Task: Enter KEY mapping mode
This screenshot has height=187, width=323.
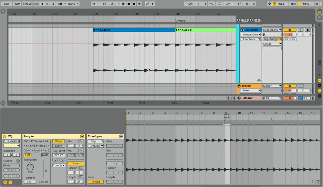Action: pos(281,4)
